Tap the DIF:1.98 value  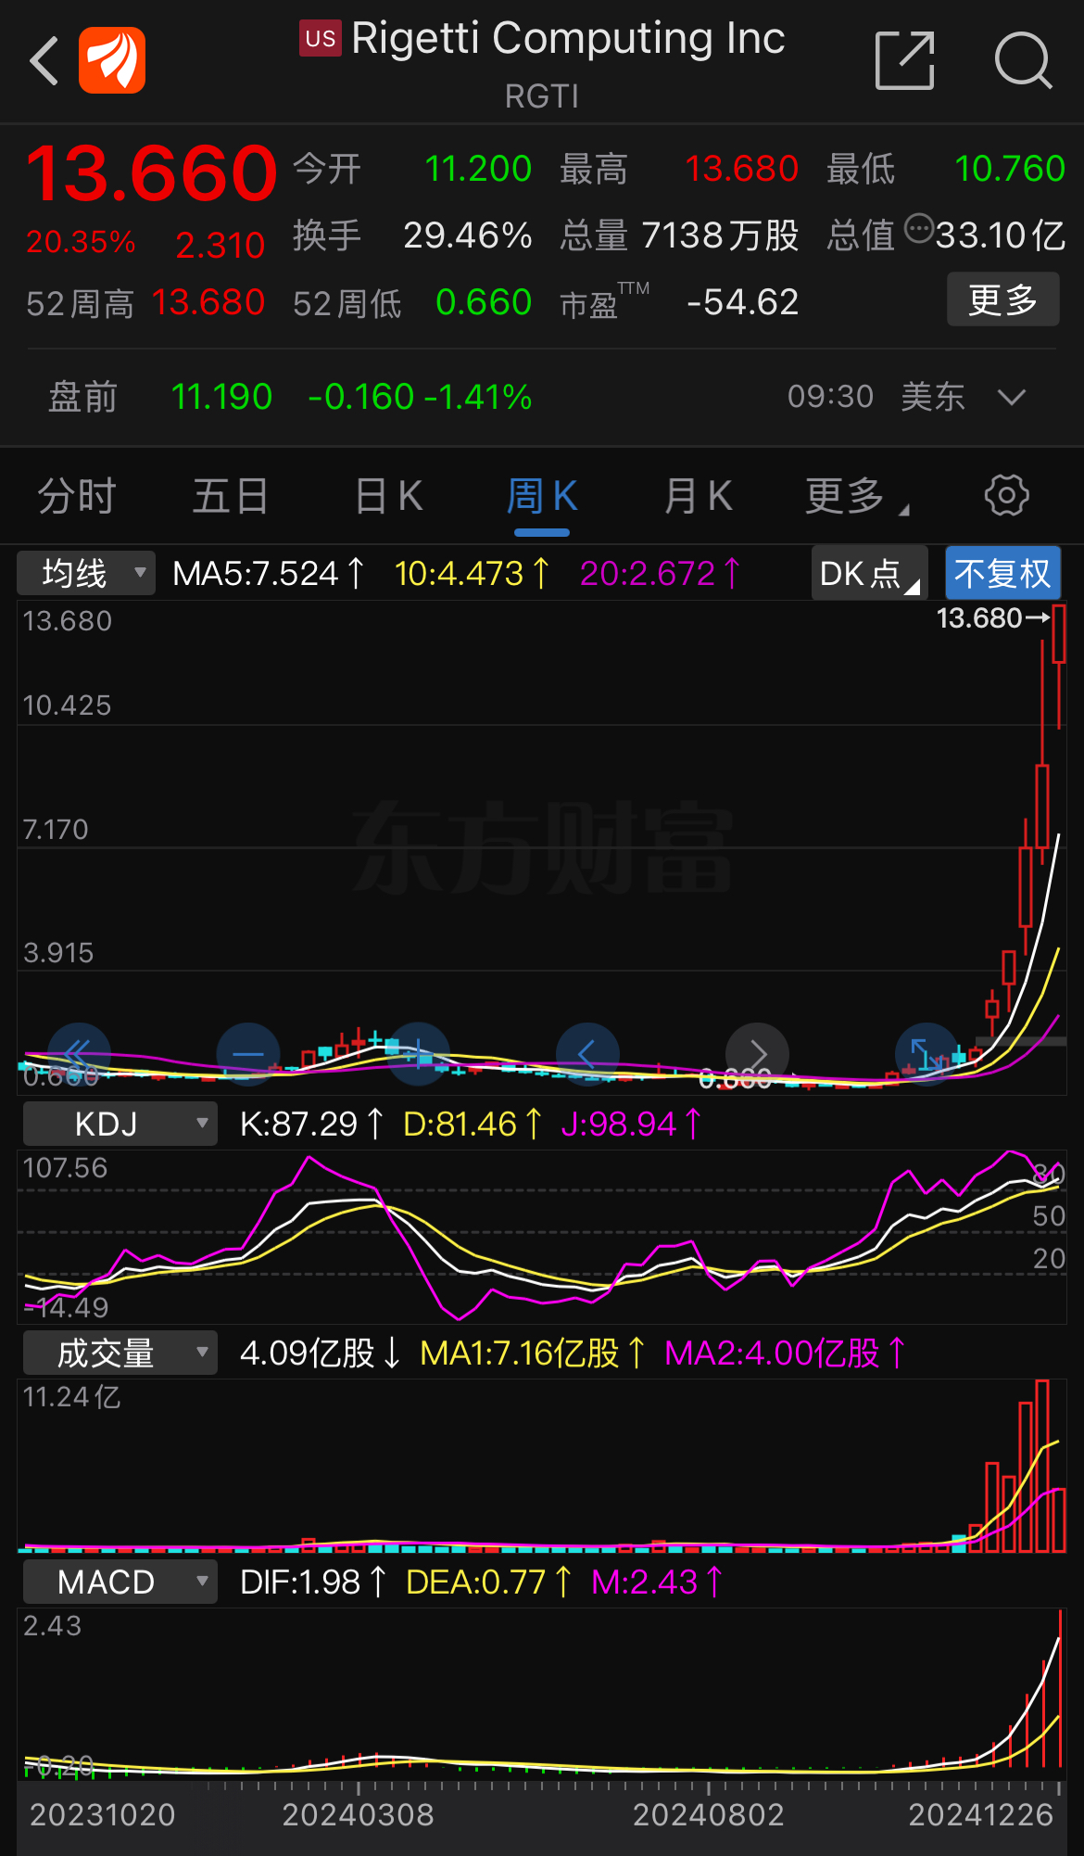click(x=313, y=1583)
